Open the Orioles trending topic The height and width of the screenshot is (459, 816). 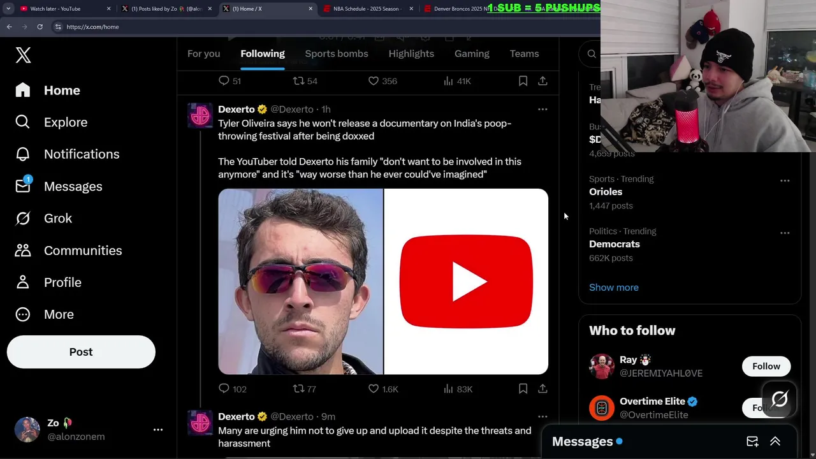tap(606, 192)
